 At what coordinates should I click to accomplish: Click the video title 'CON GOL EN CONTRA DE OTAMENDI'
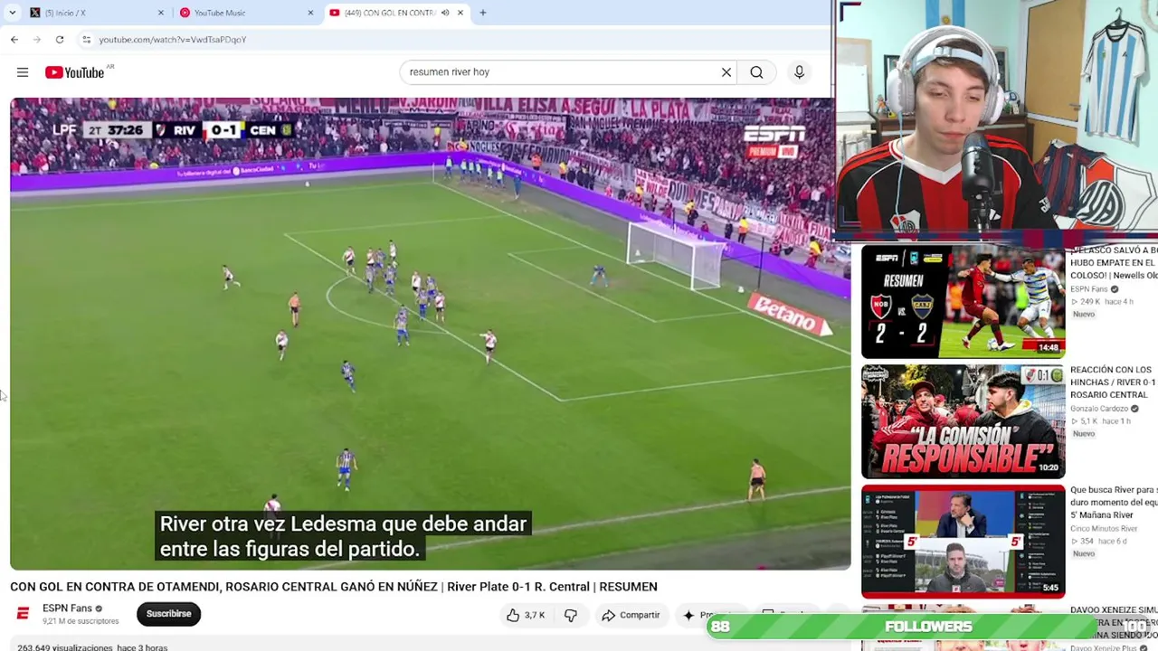pyautogui.click(x=334, y=587)
